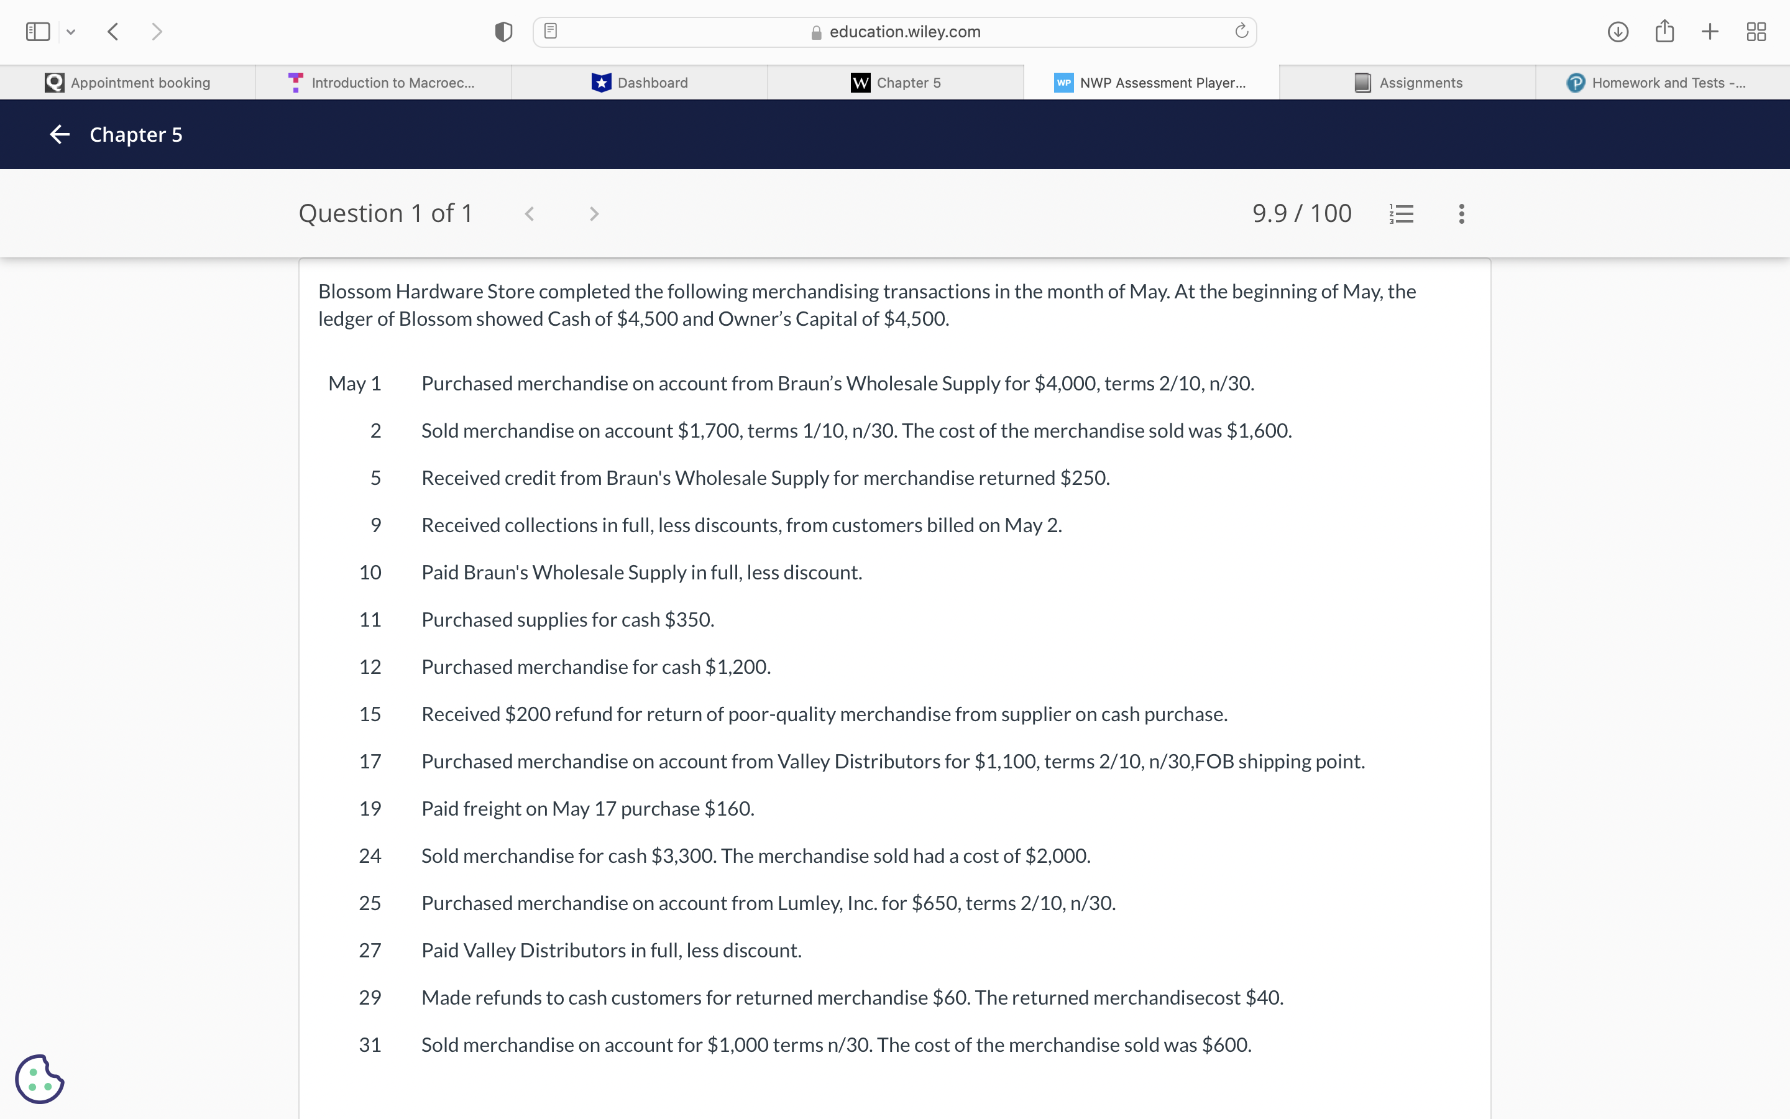
Task: Go to next question chevron
Action: (593, 214)
